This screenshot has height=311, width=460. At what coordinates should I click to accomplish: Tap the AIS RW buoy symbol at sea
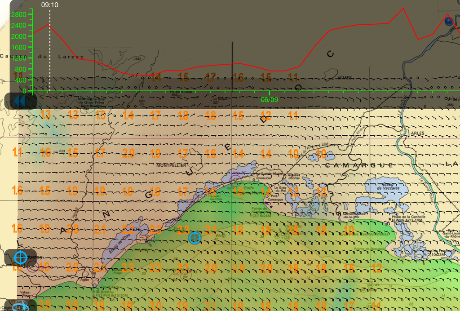click(x=186, y=275)
